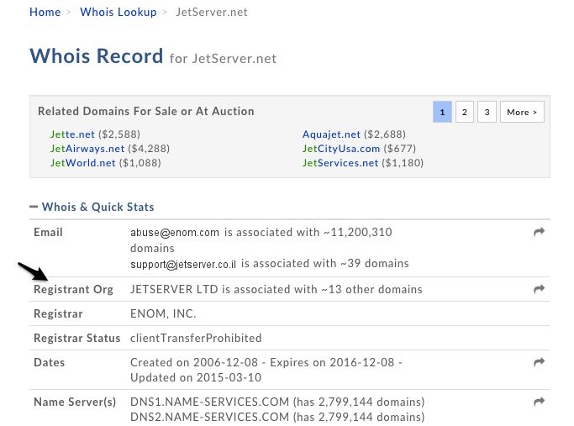
Task: Open the Aquajet.net domain link
Action: pos(331,134)
